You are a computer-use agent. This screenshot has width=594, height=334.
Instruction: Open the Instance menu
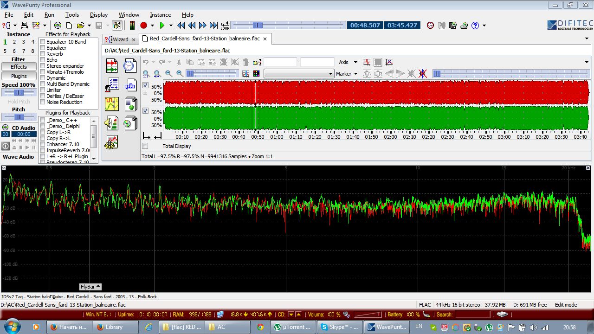coord(161,15)
